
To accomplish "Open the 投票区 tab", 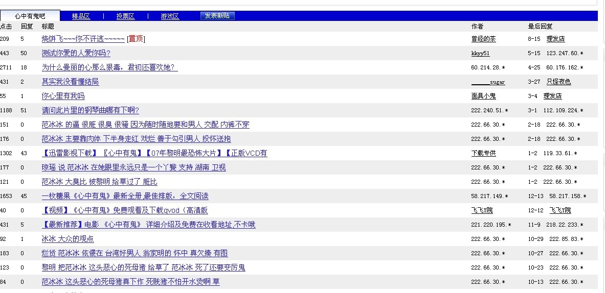I will (125, 16).
